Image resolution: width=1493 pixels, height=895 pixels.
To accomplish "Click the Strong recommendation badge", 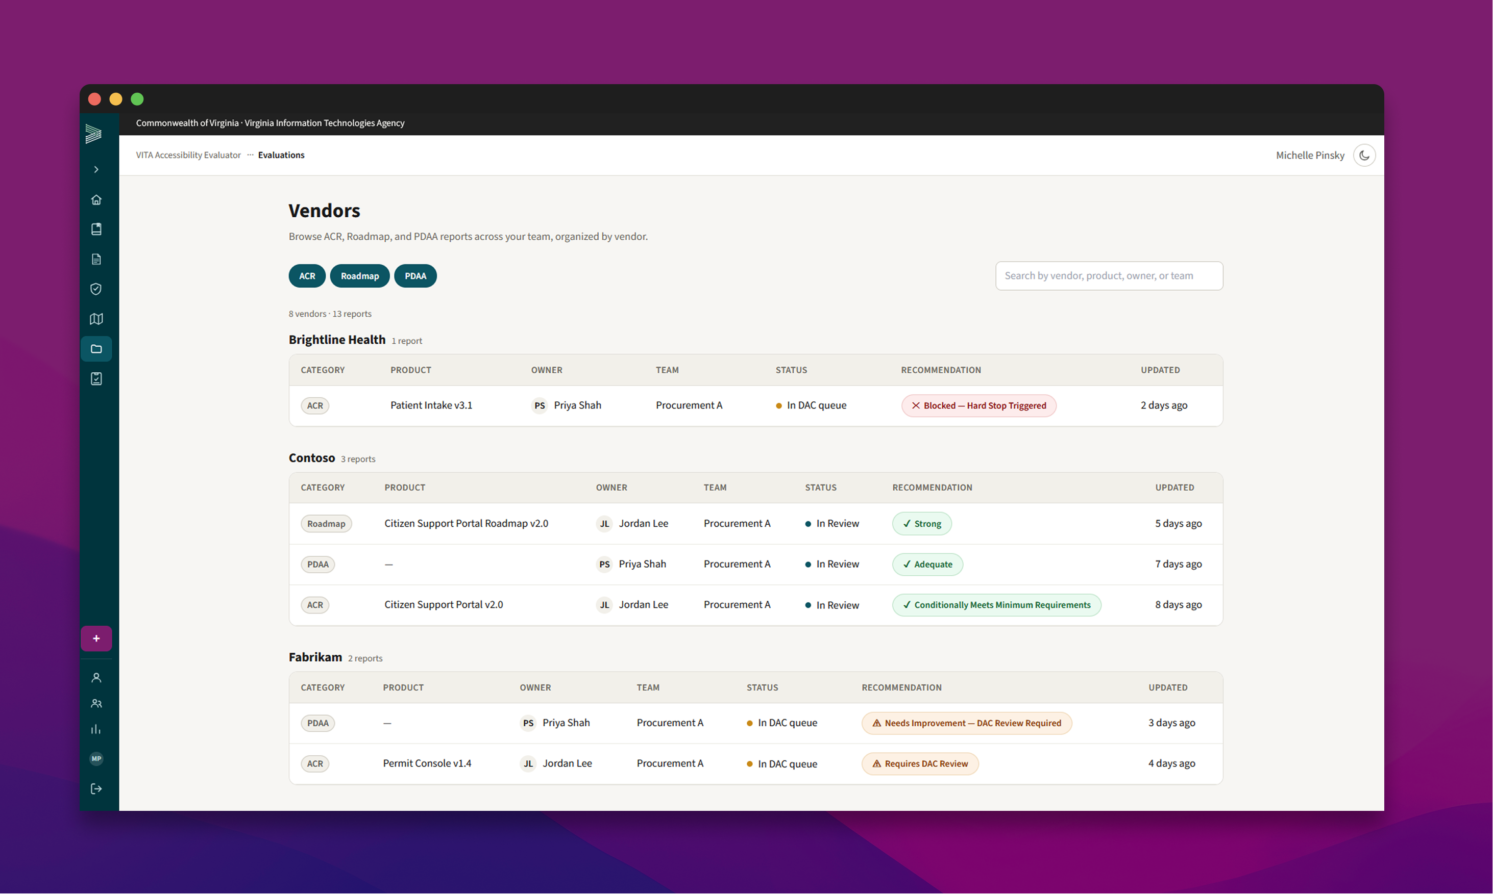I will 922,524.
